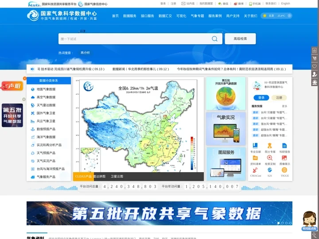This screenshot has height=239, width=319.
Task: Close the 第五批 floating ad
Action: pos(24,100)
